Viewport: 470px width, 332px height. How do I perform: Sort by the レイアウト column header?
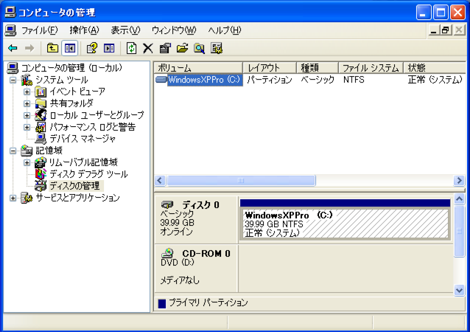click(270, 68)
